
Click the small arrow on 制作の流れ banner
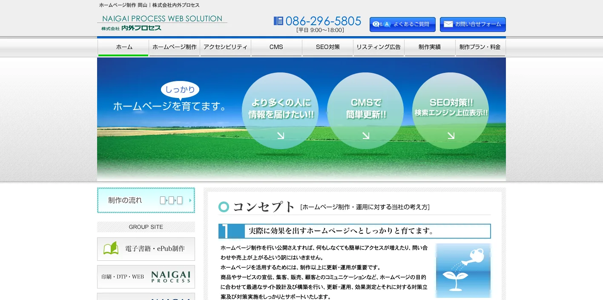pos(190,200)
